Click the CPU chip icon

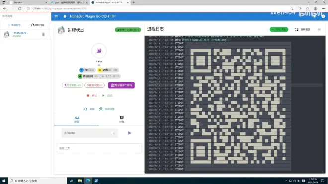[99, 51]
